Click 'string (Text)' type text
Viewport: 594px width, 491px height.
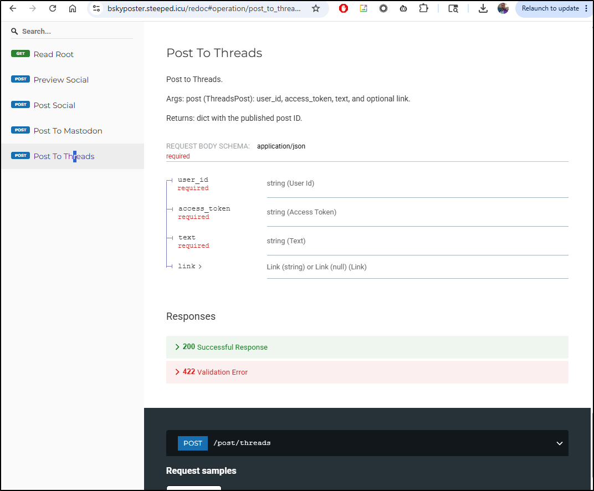pos(286,241)
